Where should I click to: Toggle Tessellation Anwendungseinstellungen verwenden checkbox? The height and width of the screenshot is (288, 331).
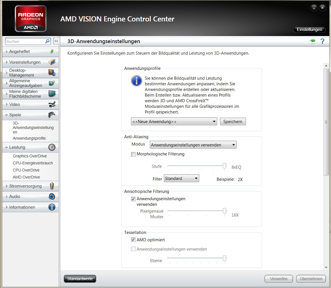tap(133, 249)
